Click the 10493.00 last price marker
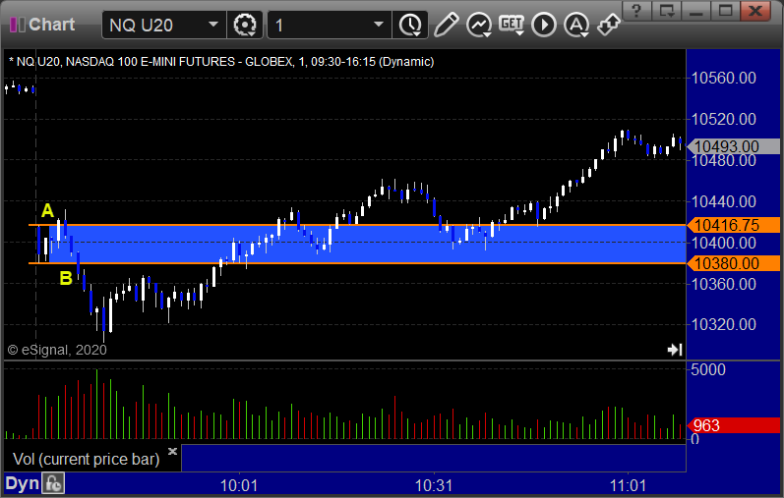Image resolution: width=784 pixels, height=498 pixels. [734, 146]
